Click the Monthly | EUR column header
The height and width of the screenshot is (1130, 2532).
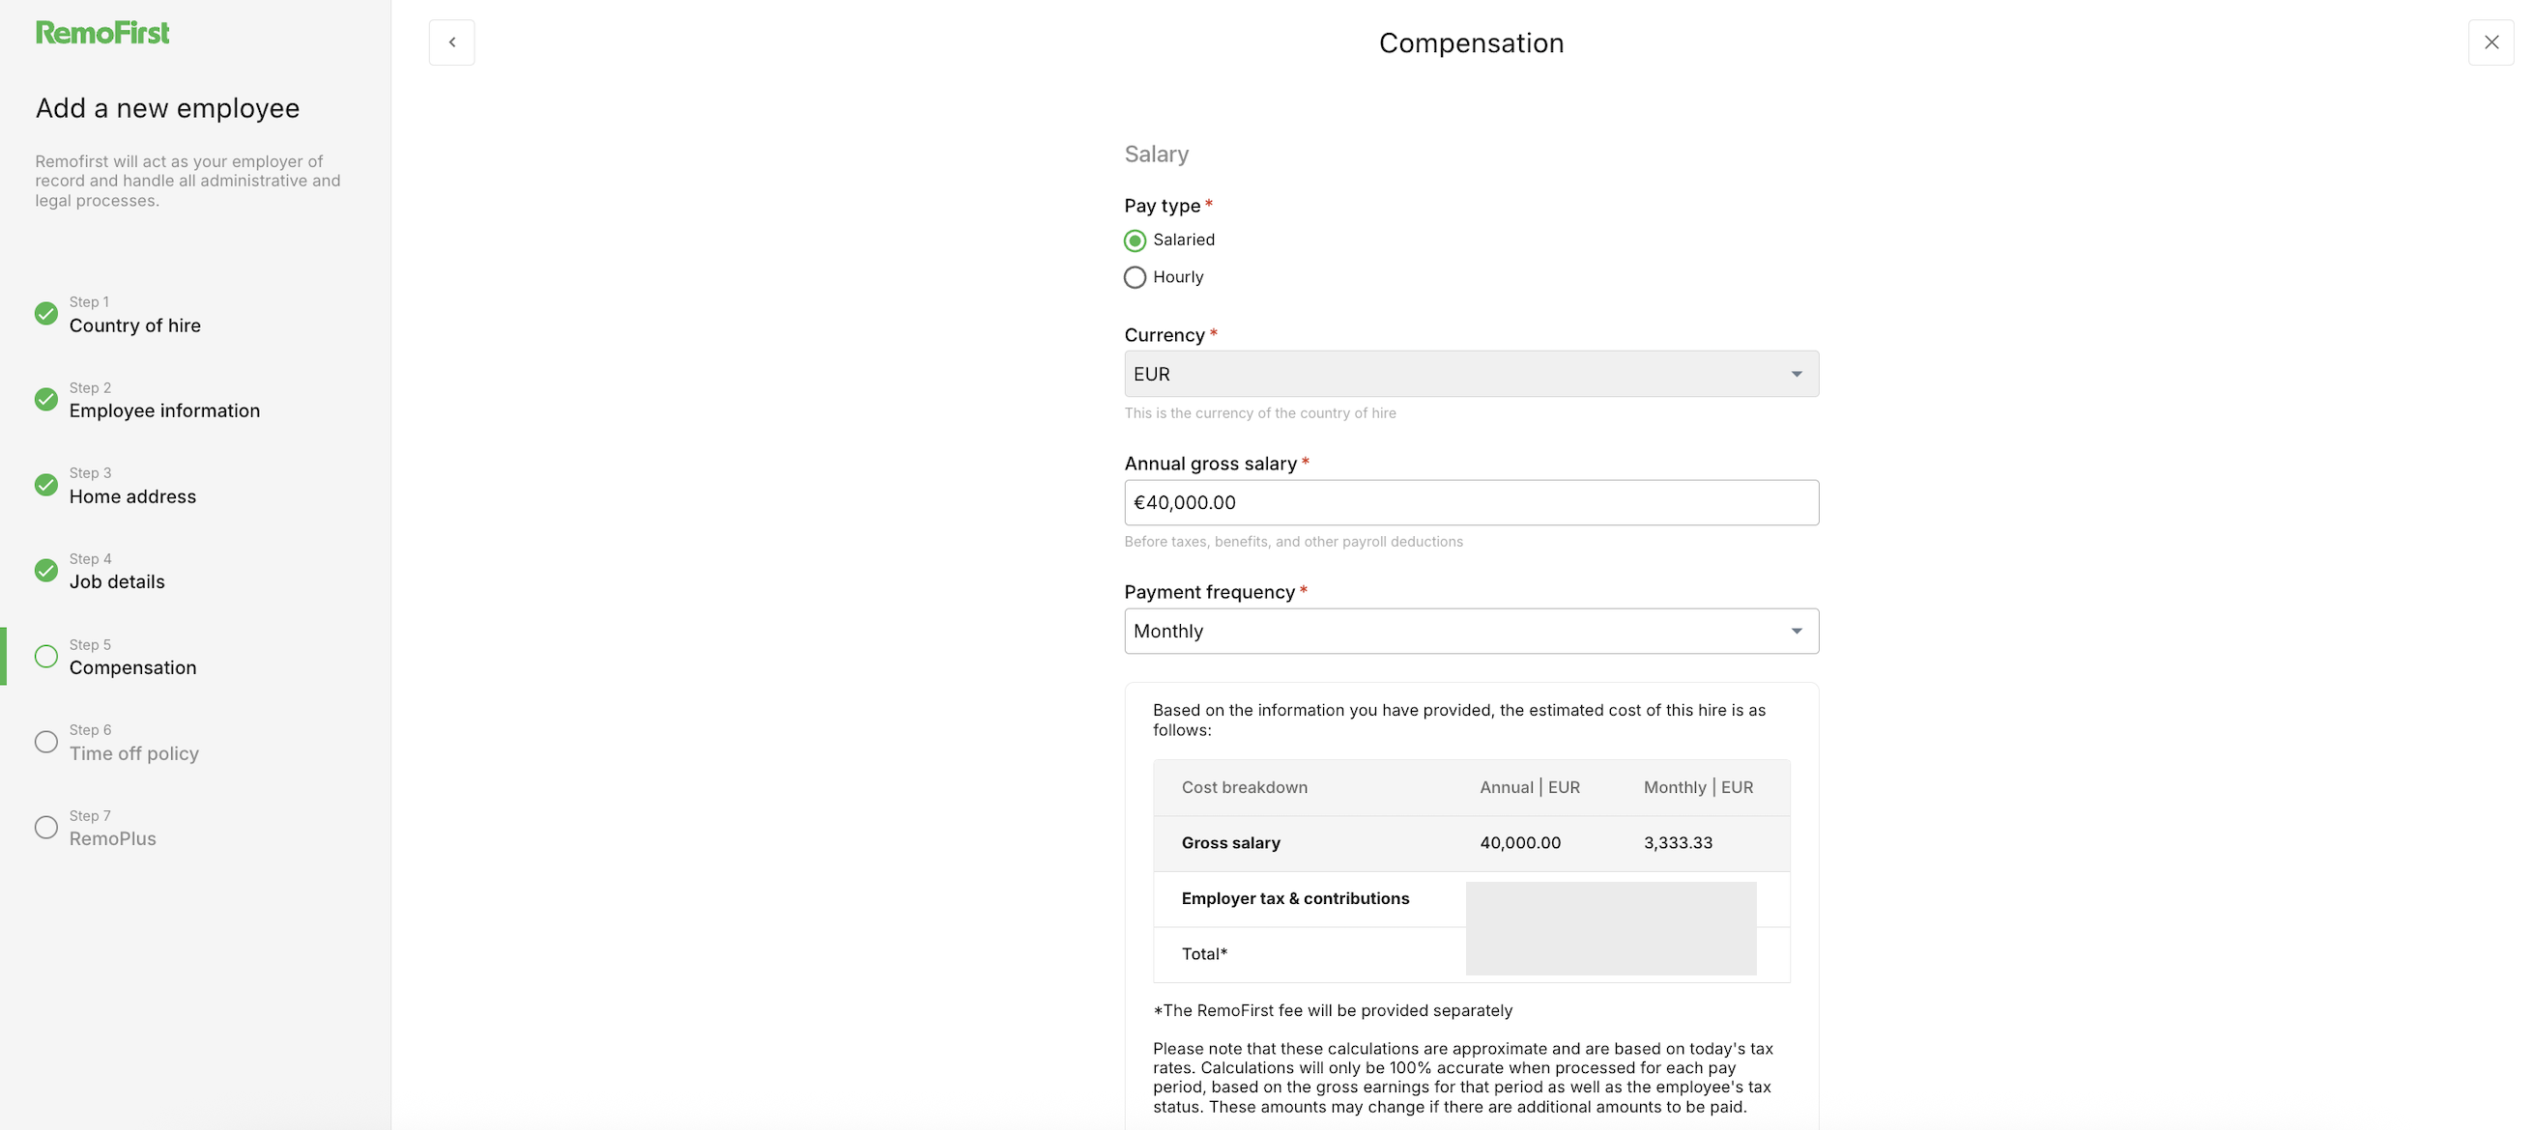point(1697,787)
